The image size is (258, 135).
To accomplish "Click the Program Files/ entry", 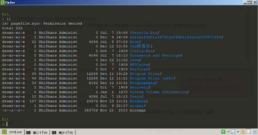I will pyautogui.click(x=145, y=74).
